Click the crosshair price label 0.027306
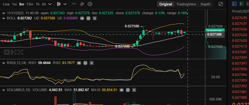 [215, 34]
